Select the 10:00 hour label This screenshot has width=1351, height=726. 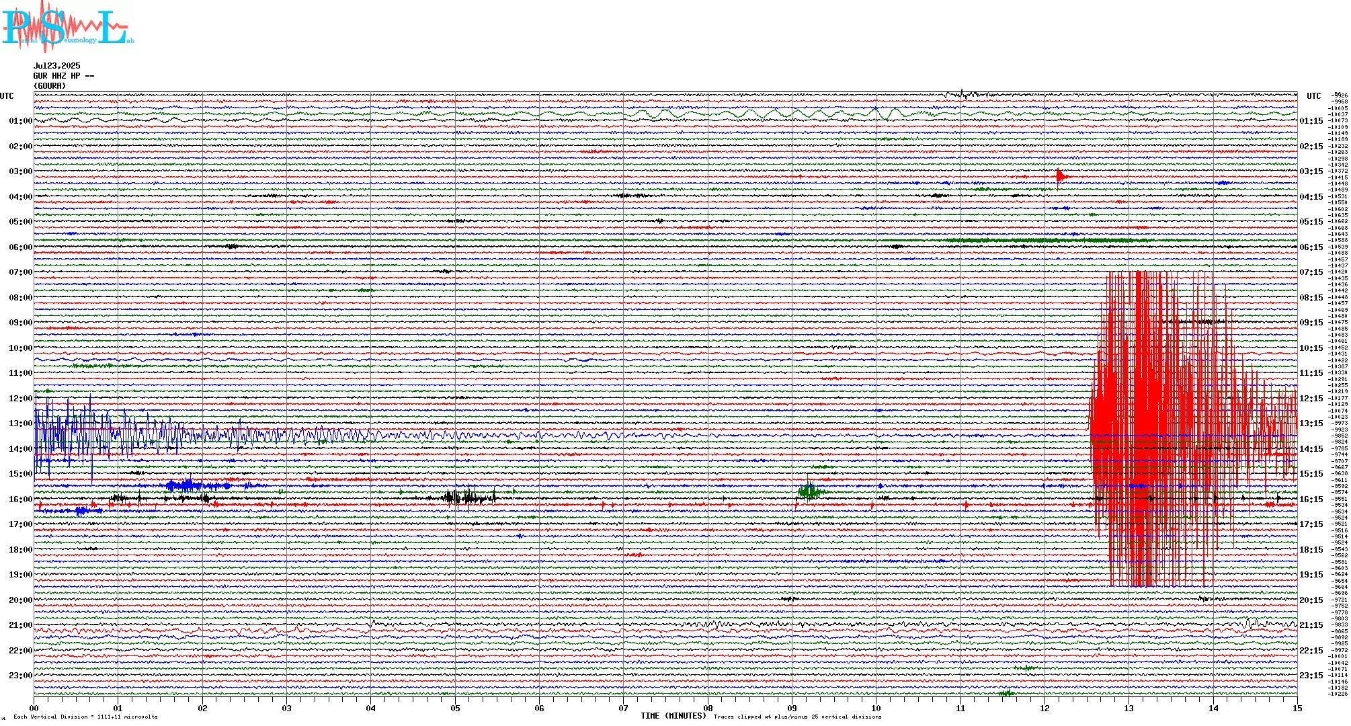pos(20,348)
